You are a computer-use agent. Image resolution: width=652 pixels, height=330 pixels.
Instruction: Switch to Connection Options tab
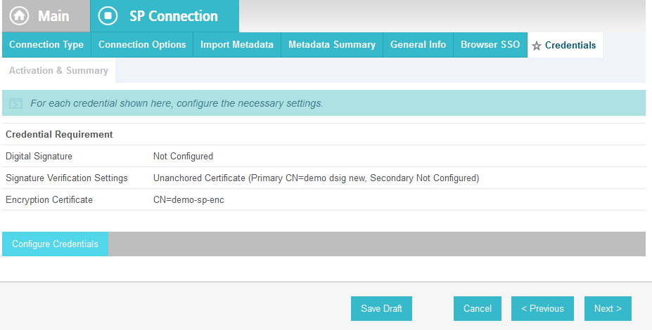[x=142, y=45]
